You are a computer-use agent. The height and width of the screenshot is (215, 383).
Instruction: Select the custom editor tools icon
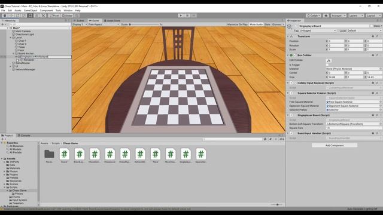43,16
